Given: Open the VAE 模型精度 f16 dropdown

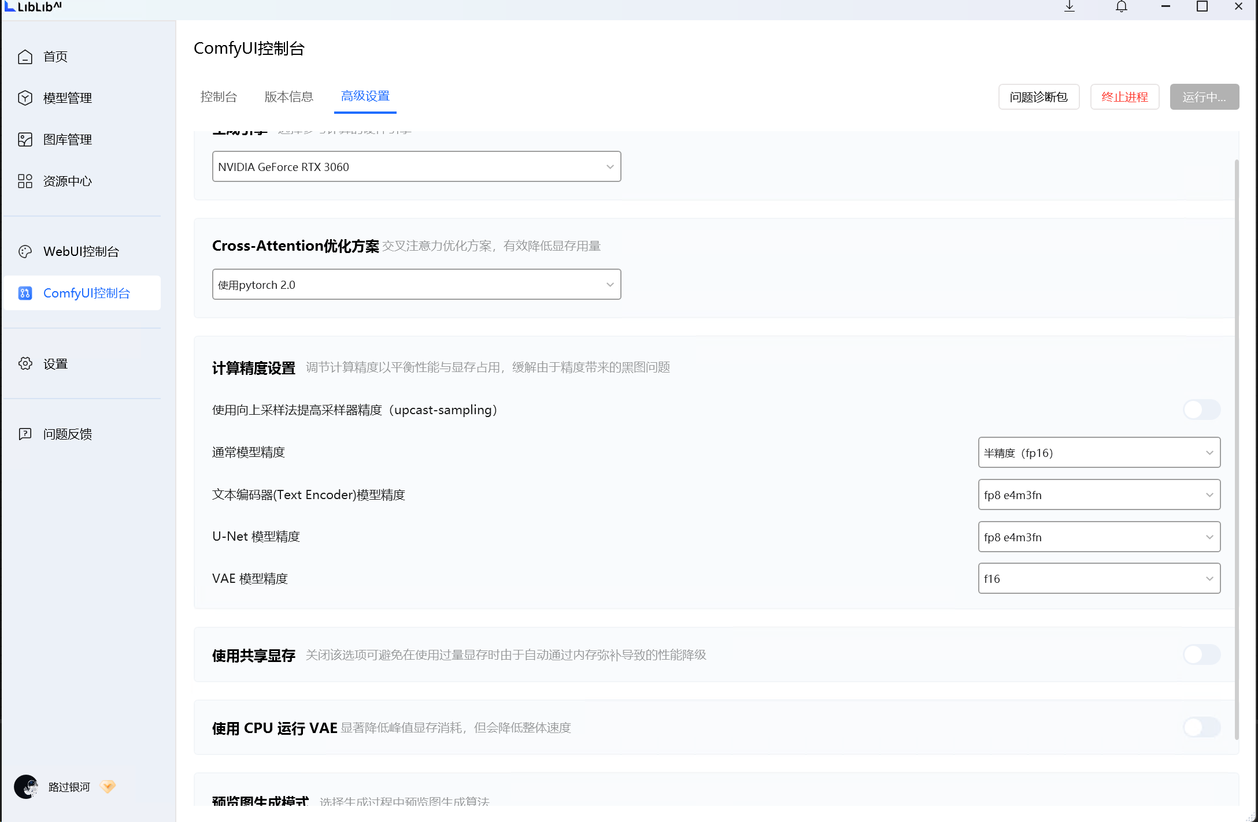Looking at the screenshot, I should point(1098,578).
